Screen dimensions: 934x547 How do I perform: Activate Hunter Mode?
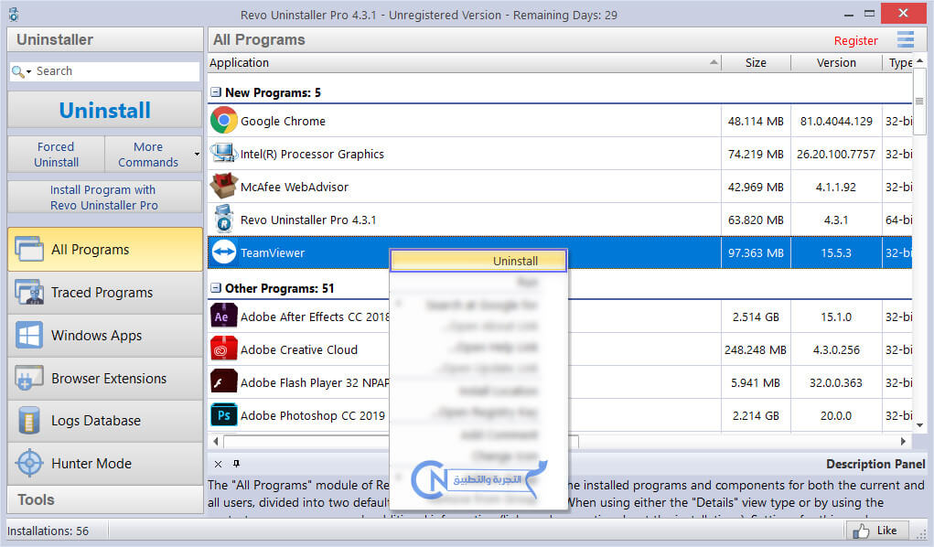105,463
